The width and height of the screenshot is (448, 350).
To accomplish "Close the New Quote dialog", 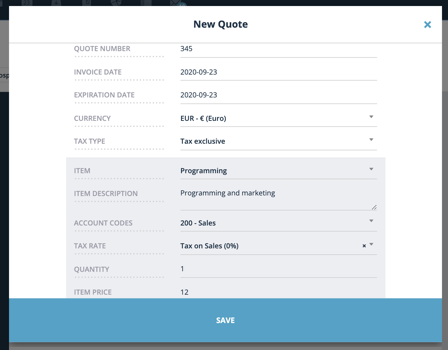I will (427, 25).
